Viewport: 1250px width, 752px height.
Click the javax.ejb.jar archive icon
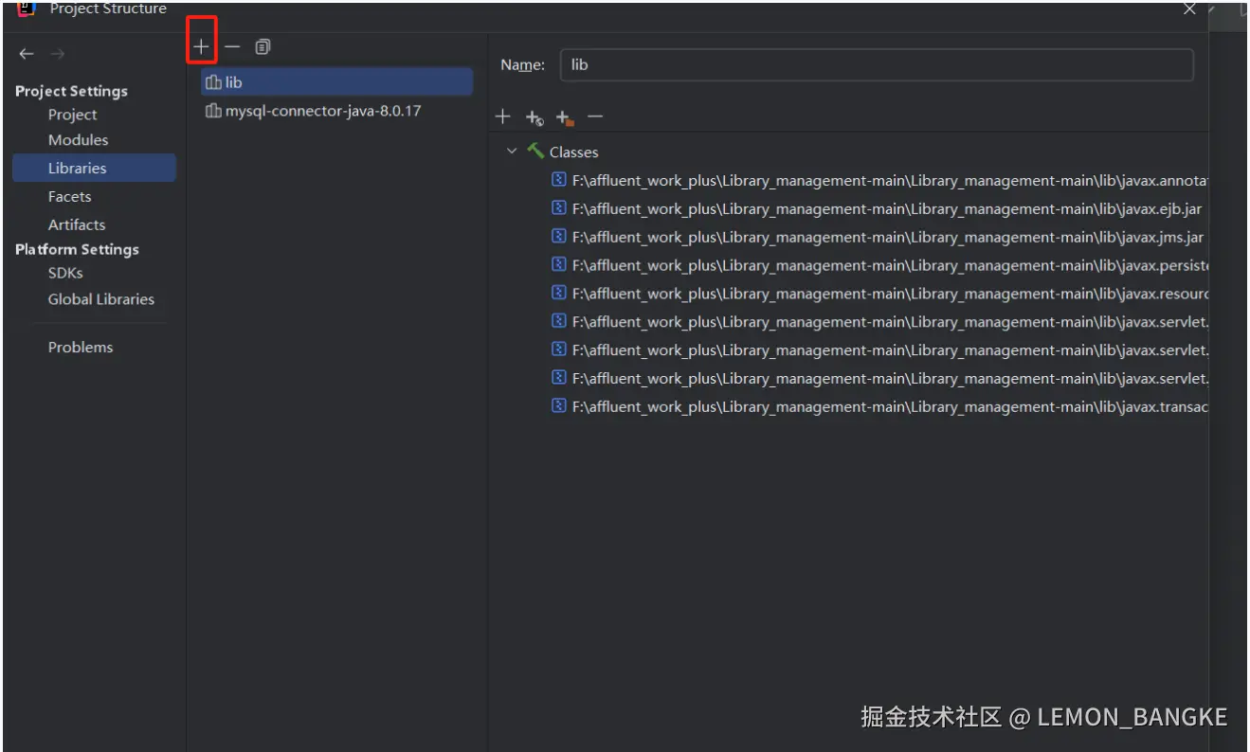pos(559,207)
